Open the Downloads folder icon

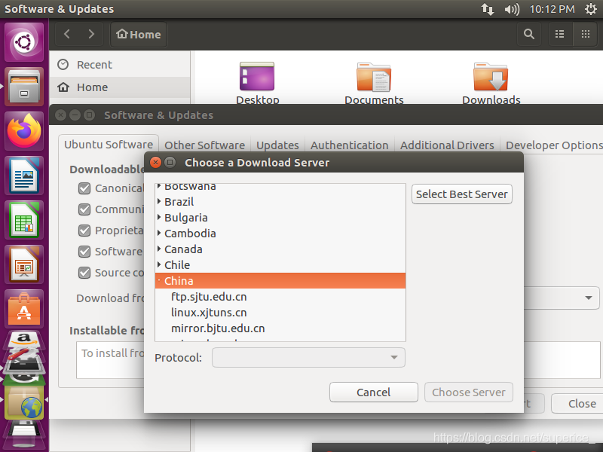[x=491, y=77]
